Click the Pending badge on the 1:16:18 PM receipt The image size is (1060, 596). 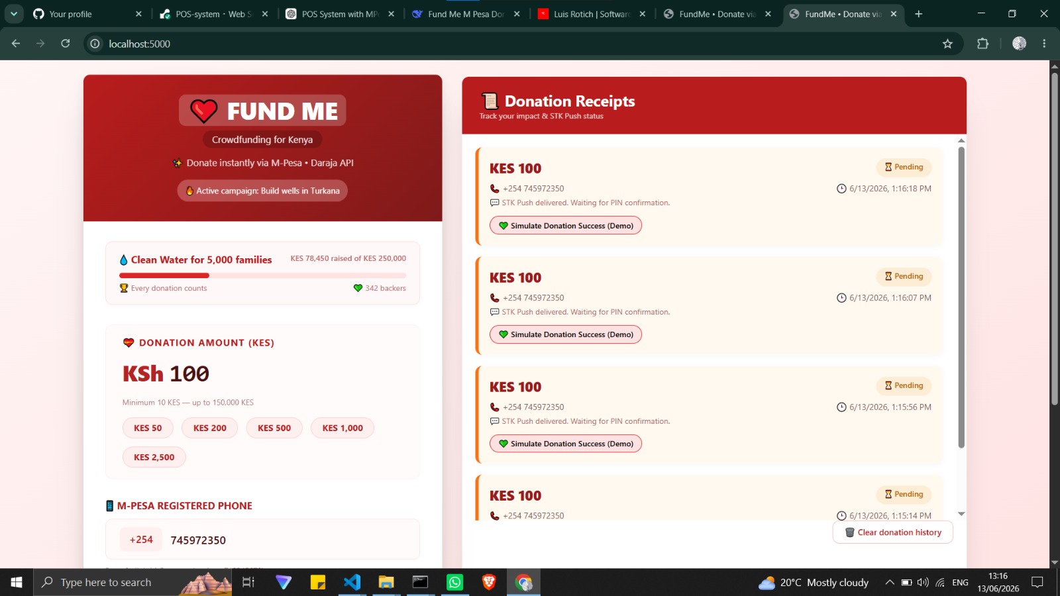904,167
